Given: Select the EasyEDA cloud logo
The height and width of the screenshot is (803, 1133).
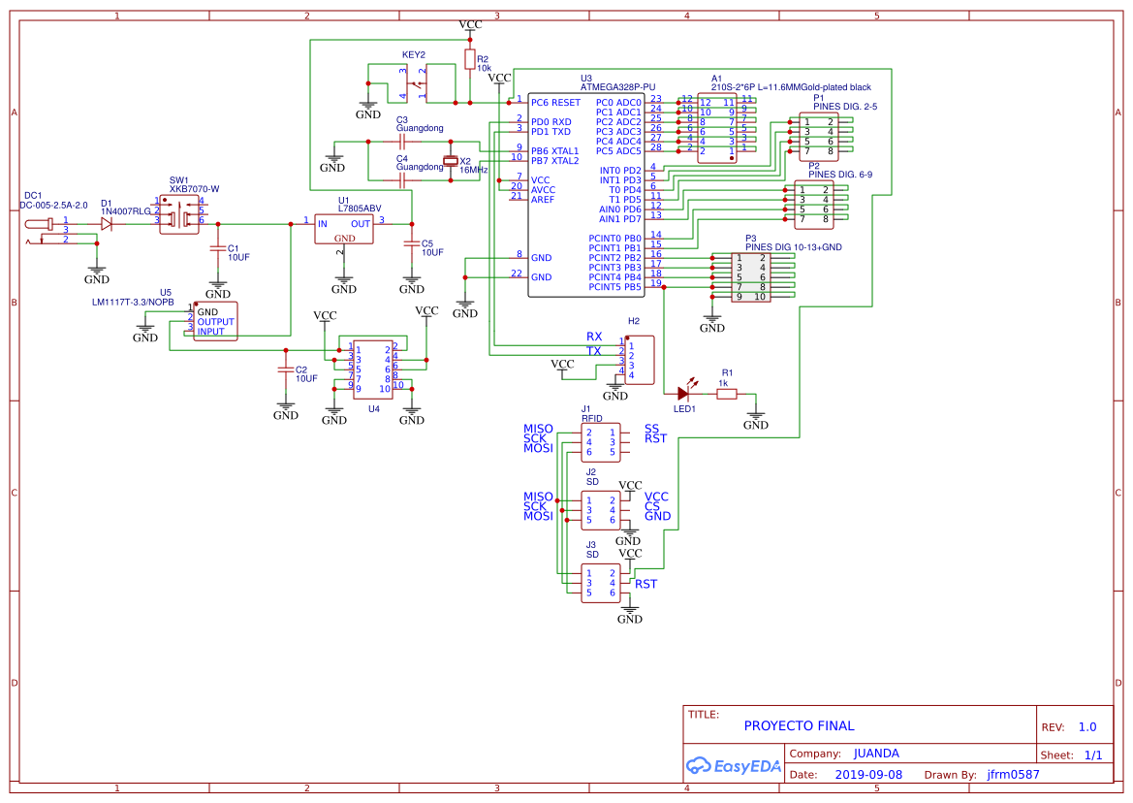Looking at the screenshot, I should 735,765.
